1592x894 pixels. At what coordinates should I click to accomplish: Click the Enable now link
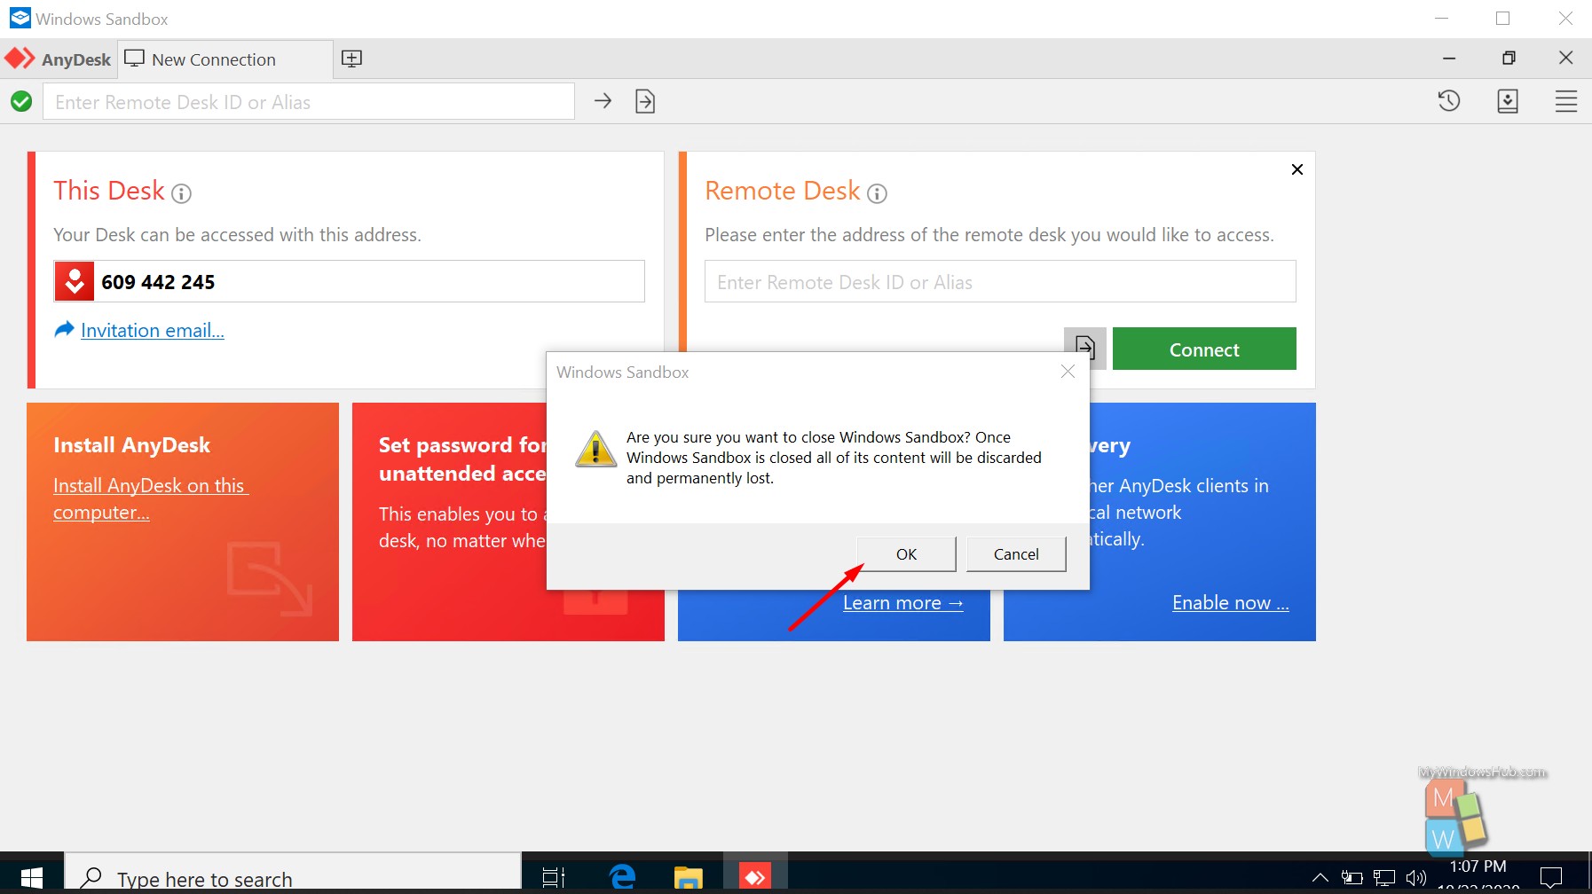[1230, 603]
